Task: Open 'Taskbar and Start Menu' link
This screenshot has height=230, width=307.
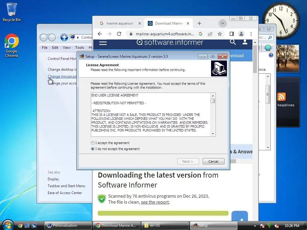Action: (x=66, y=186)
